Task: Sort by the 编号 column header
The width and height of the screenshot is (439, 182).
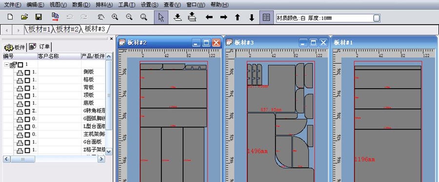Action: pos(20,56)
